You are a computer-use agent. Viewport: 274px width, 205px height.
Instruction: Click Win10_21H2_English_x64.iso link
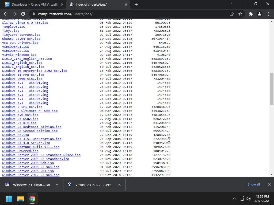27,59
